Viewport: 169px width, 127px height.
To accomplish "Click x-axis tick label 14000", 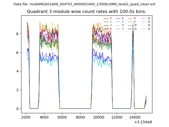I will (x=135, y=117).
